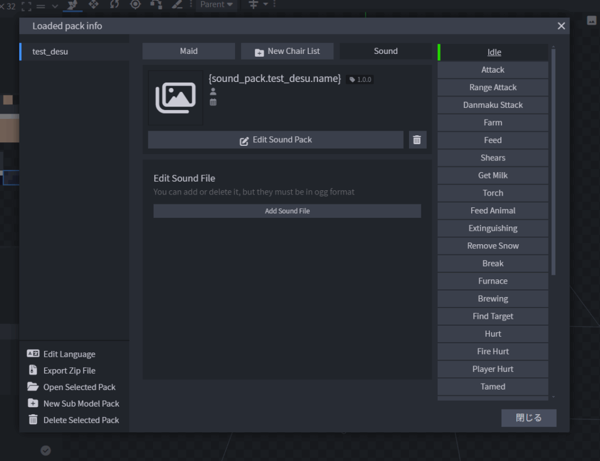Viewport: 600px width, 461px height.
Task: Delete Selected Pack from the sidebar
Action: tap(81, 420)
